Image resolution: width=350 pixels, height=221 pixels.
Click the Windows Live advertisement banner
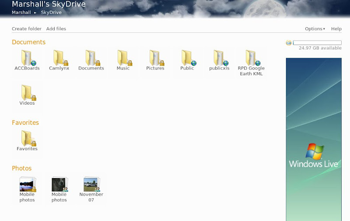pyautogui.click(x=314, y=139)
